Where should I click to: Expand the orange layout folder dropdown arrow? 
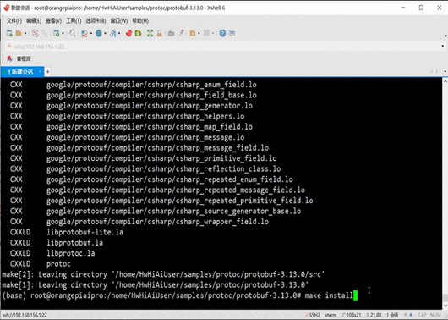(x=199, y=34)
